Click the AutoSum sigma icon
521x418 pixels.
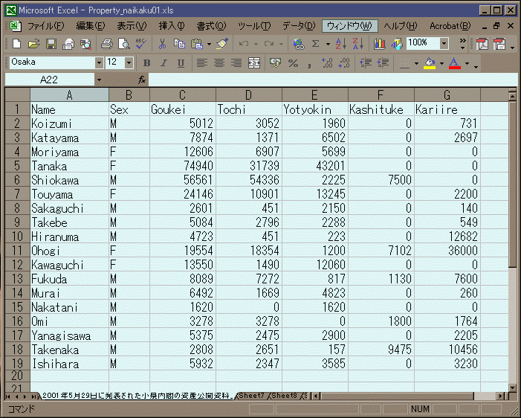(316, 44)
